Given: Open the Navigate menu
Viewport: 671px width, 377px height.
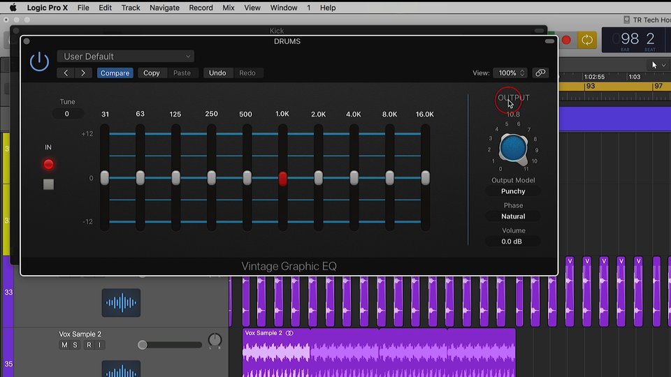Looking at the screenshot, I should pyautogui.click(x=164, y=8).
